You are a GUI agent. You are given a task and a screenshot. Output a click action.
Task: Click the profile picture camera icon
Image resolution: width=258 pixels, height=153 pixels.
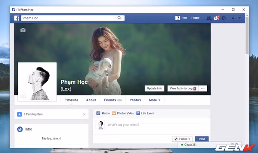click(x=23, y=95)
